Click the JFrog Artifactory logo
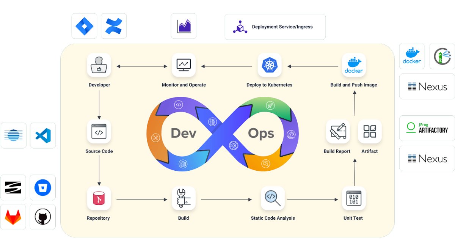The width and height of the screenshot is (455, 239). pyautogui.click(x=427, y=128)
